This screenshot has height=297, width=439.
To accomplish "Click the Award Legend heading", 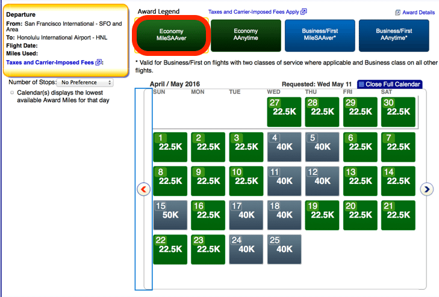I will (158, 11).
